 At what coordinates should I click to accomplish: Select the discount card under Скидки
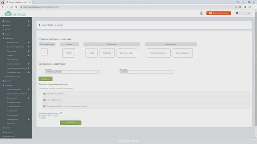click(x=69, y=53)
